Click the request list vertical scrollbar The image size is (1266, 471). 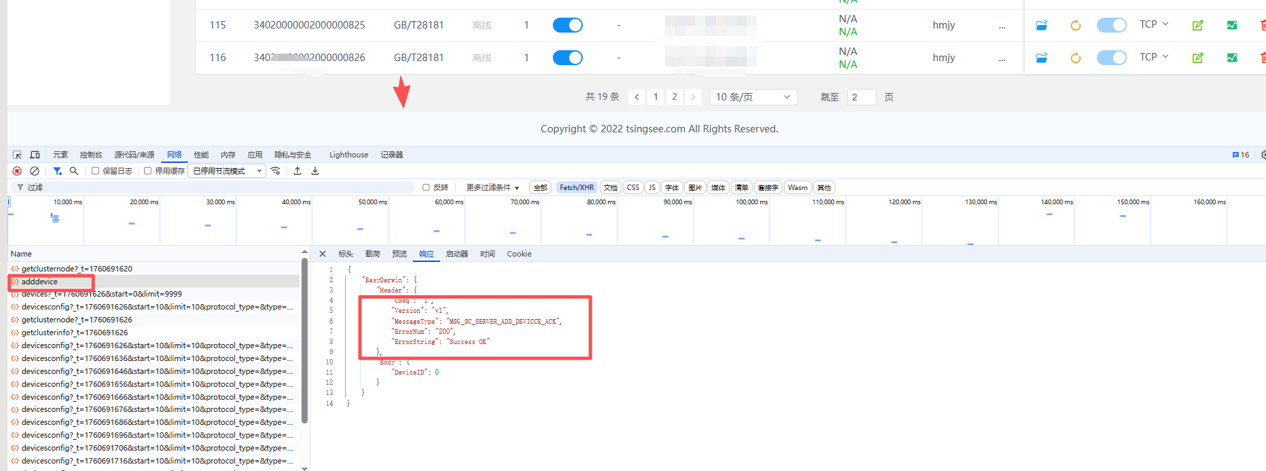(304, 339)
